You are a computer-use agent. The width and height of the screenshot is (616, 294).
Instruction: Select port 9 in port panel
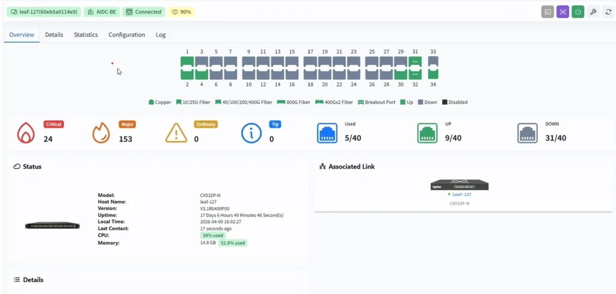coord(248,62)
